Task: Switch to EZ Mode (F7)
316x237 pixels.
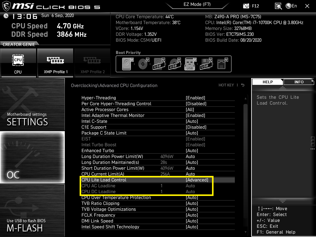Action: [197, 4]
